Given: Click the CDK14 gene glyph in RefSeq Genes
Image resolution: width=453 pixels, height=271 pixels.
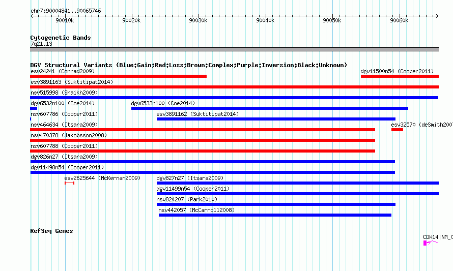Looking at the screenshot, I should [x=431, y=243].
